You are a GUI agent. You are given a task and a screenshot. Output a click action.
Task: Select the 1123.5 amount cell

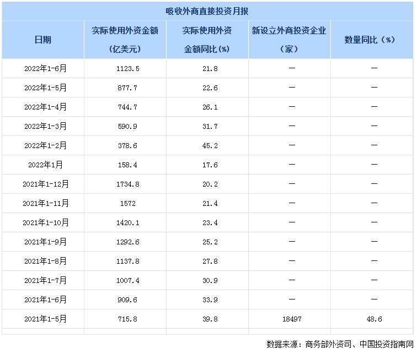coord(126,68)
